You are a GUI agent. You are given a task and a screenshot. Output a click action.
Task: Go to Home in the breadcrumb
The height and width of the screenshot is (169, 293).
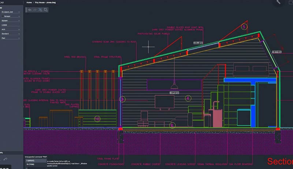tap(29, 3)
